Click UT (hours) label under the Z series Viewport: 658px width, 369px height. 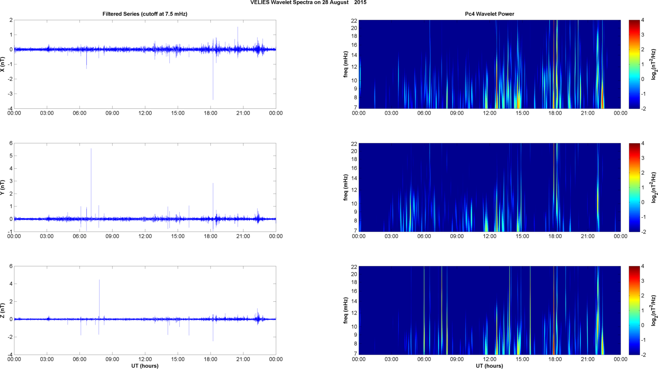145,366
